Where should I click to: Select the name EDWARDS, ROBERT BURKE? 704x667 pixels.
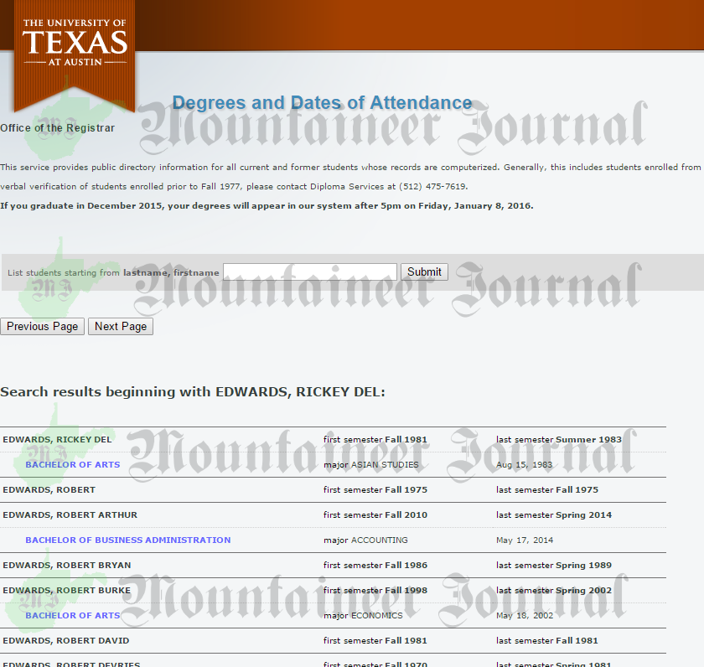point(66,590)
